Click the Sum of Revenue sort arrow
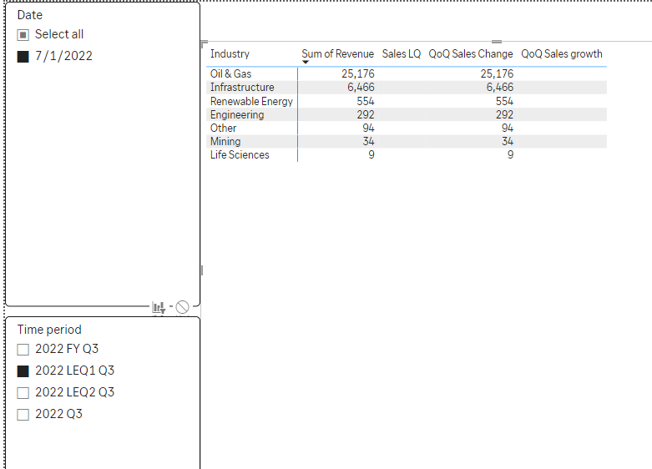 pos(306,63)
